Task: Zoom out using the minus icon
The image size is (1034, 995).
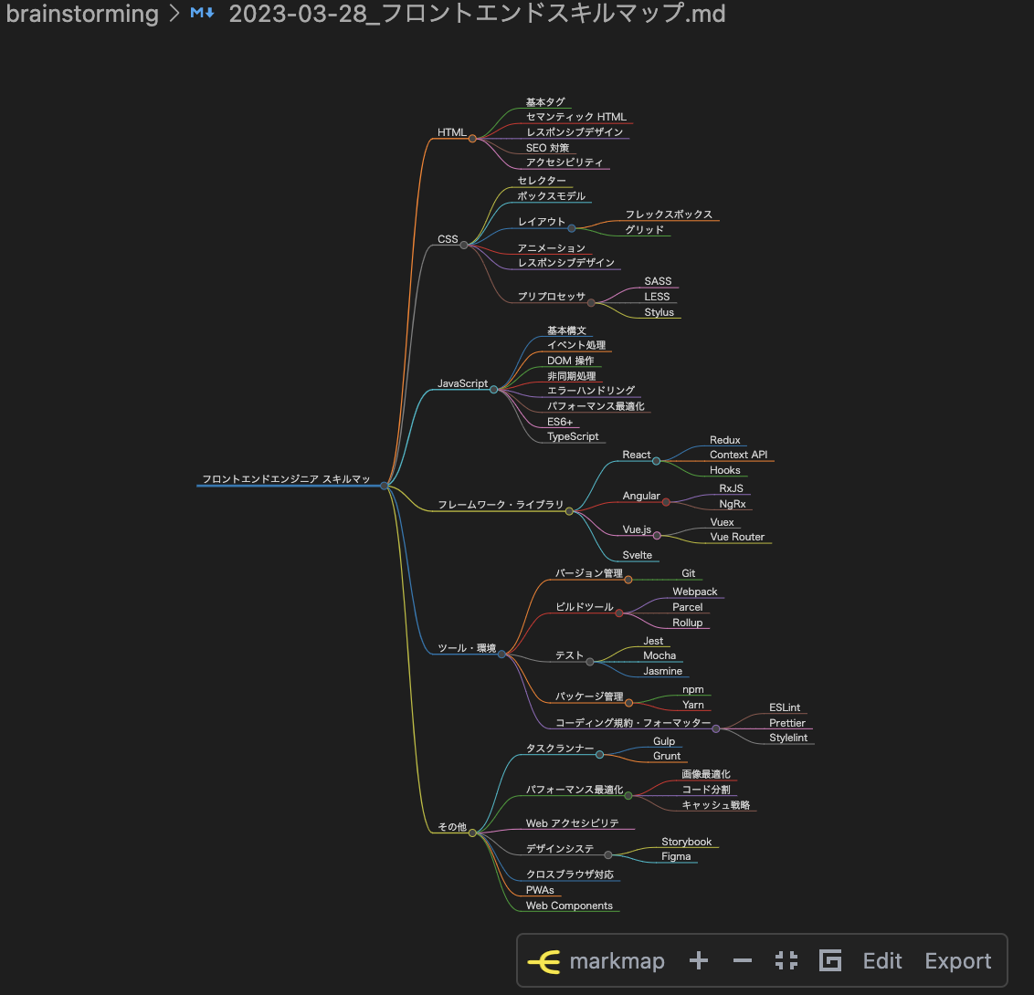Action: click(x=742, y=960)
